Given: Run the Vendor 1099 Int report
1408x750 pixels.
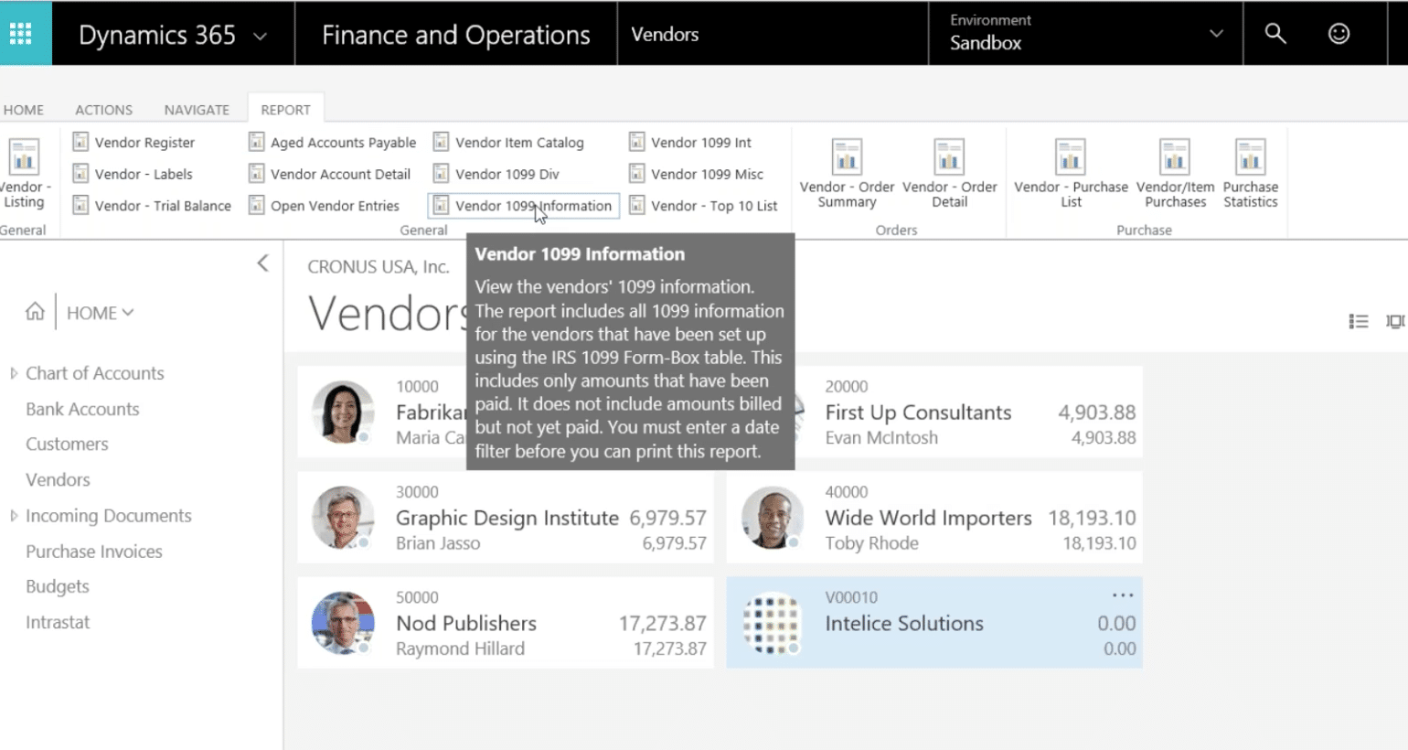Looking at the screenshot, I should point(691,142).
